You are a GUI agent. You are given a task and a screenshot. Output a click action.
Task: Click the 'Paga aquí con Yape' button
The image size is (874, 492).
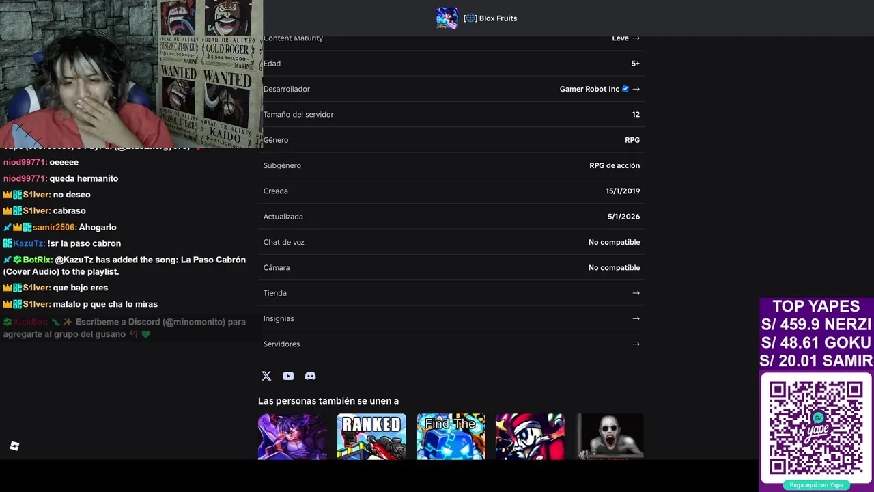click(x=816, y=485)
